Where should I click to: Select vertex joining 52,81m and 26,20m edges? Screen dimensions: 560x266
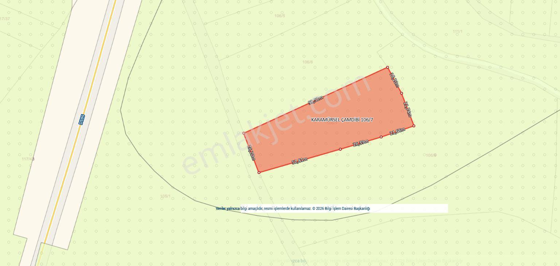pyautogui.click(x=259, y=172)
